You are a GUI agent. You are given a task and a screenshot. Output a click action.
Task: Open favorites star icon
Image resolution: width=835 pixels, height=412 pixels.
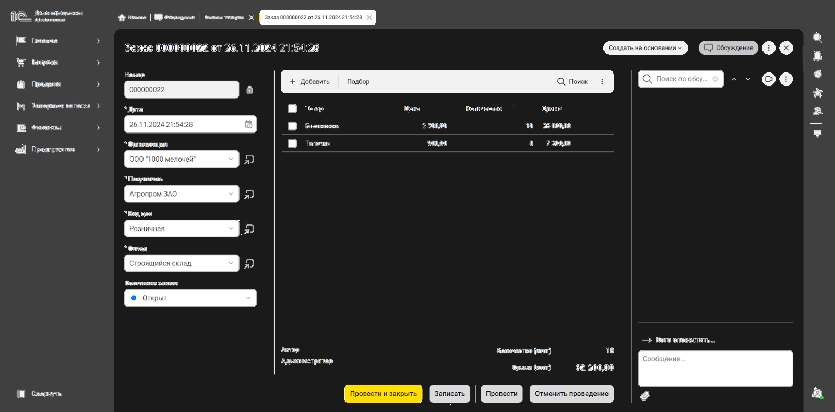coord(817,92)
